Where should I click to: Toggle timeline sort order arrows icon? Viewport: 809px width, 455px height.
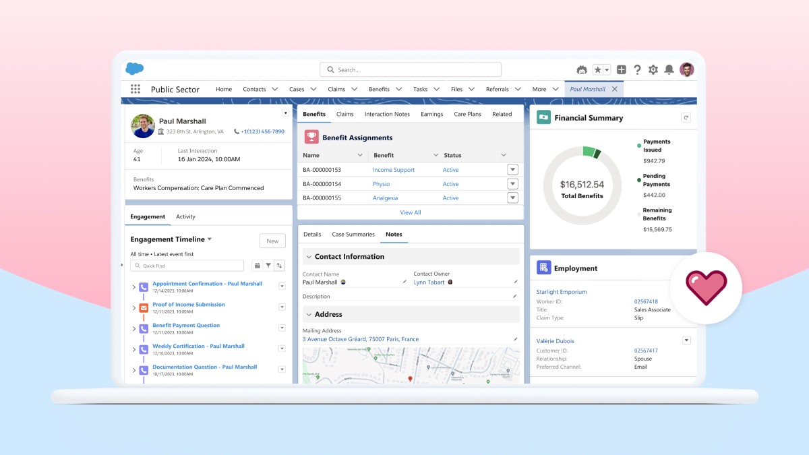(x=279, y=265)
